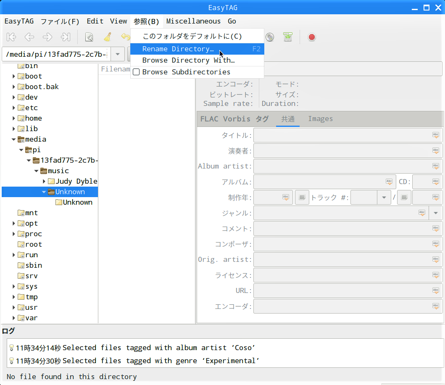Apply CD number to all files icon
Image resolution: width=445 pixels, height=385 pixels.
point(436,182)
